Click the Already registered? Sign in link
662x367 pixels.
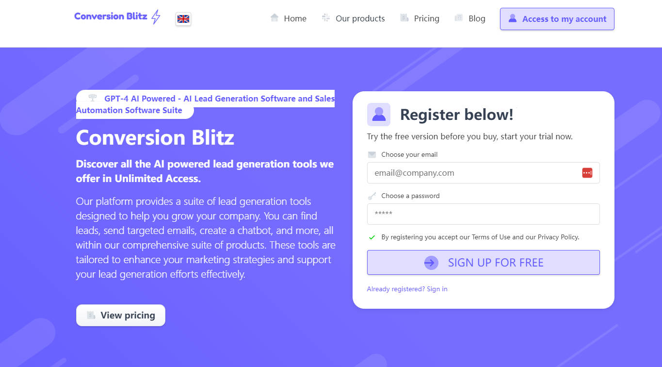click(x=407, y=289)
